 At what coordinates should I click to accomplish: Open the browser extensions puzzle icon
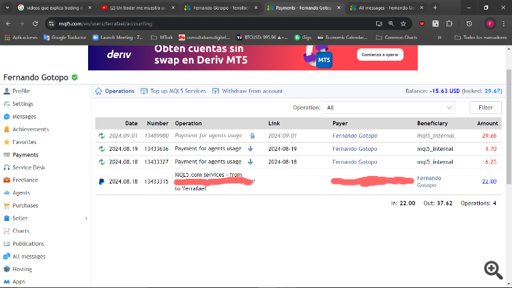[449, 23]
